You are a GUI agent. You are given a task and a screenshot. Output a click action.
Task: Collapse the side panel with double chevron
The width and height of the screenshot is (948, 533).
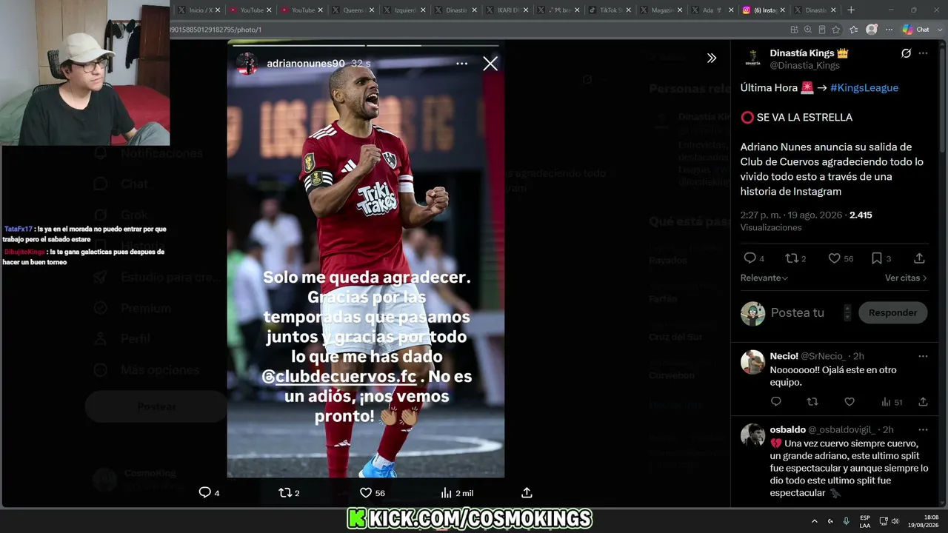pos(711,58)
